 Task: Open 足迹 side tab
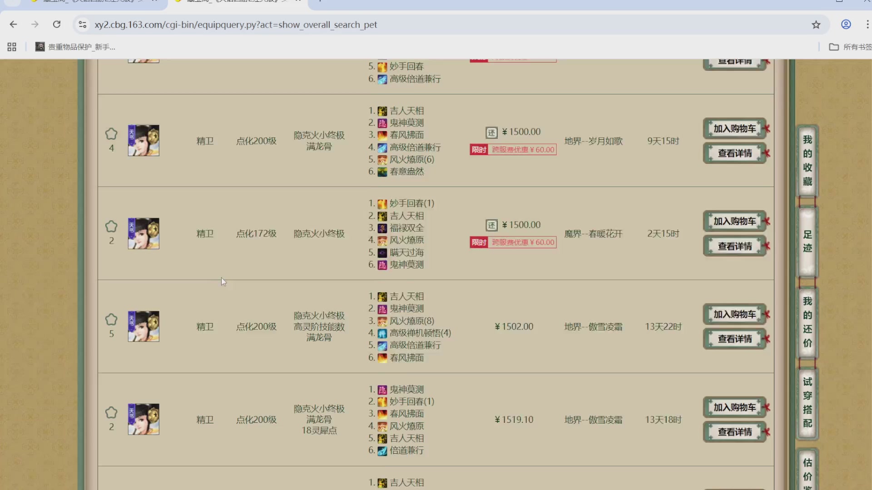point(807,241)
